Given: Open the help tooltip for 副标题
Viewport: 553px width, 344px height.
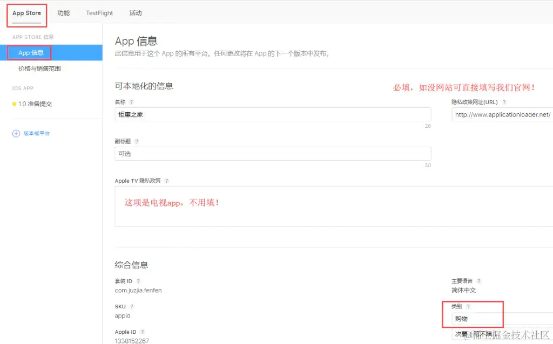Looking at the screenshot, I should click(x=138, y=141).
